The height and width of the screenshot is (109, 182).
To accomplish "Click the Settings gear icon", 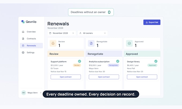I will 23,53.
